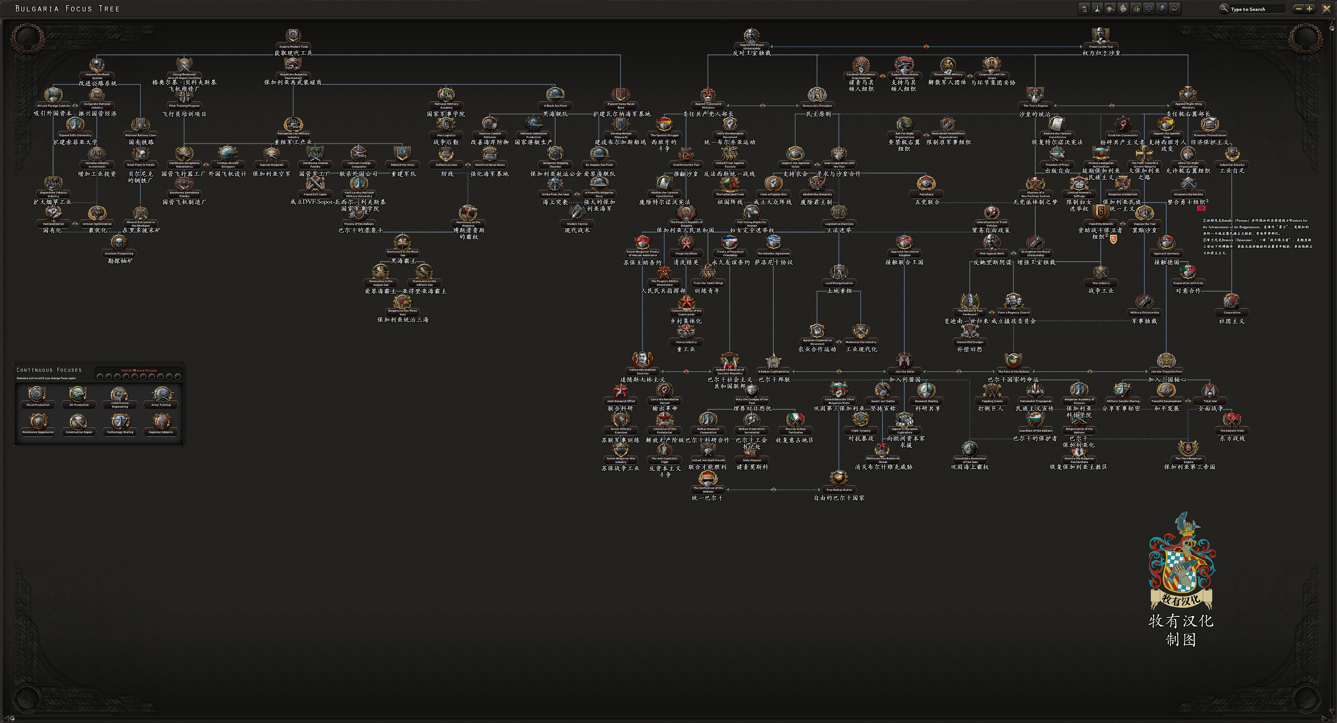Click the Purge the Elites focus label

[x=686, y=254]
